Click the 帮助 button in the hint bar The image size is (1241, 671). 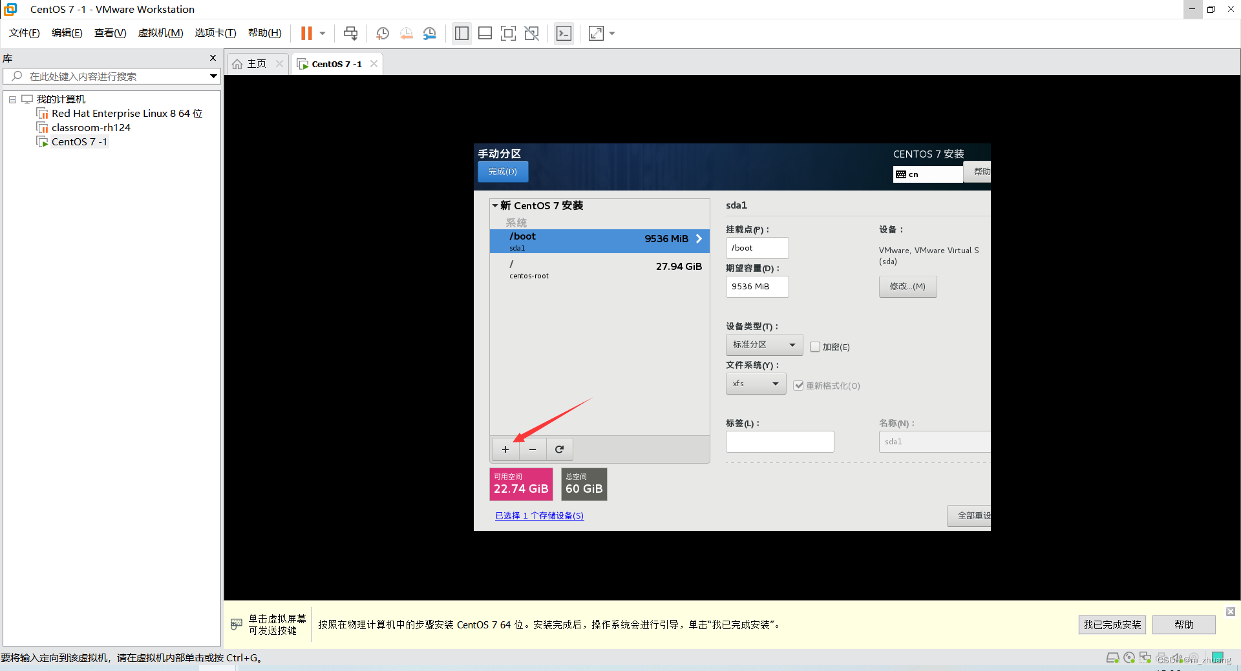1184,625
